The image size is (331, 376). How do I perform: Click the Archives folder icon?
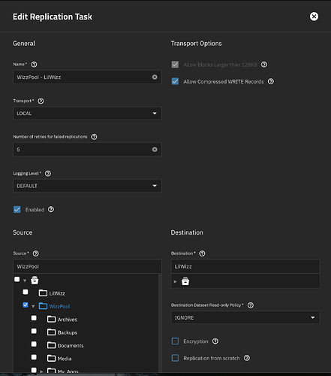click(51, 320)
